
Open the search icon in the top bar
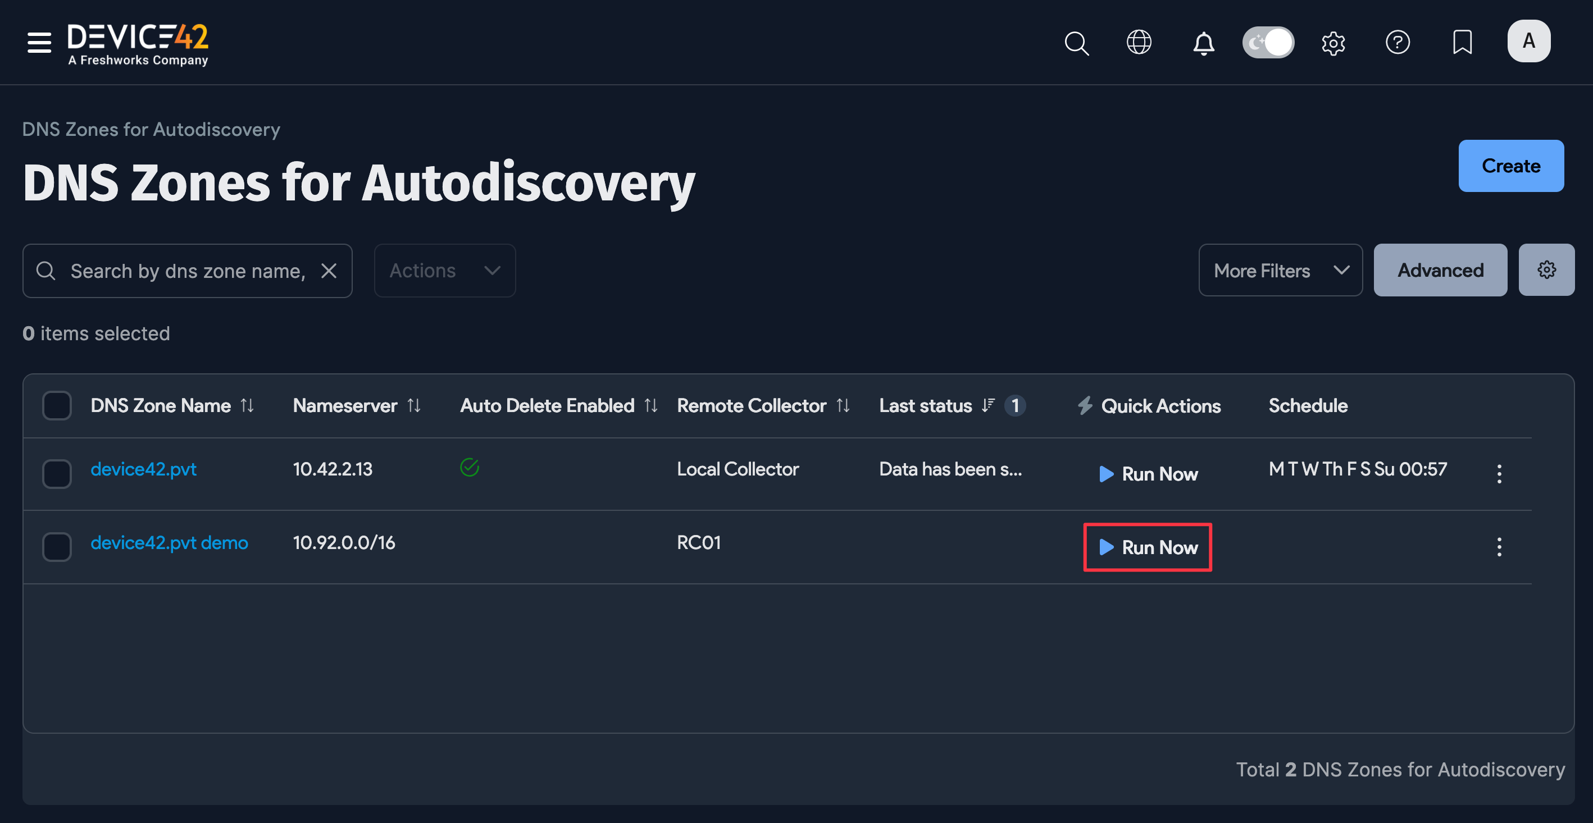1076,43
